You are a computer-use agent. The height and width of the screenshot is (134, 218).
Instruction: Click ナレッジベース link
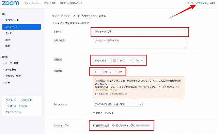13,112
